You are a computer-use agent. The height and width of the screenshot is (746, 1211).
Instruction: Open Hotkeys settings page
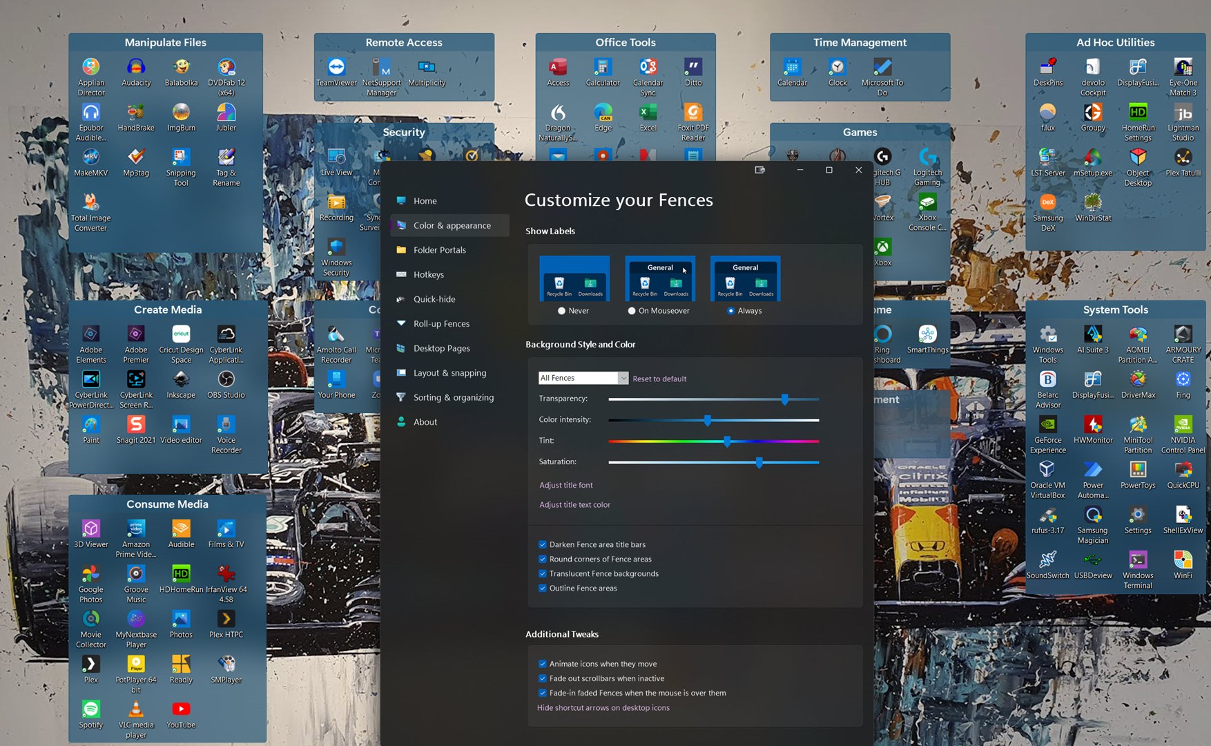point(449,274)
